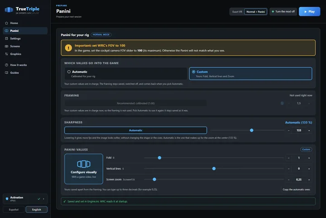Open the Activation panel chevron

click(43, 199)
